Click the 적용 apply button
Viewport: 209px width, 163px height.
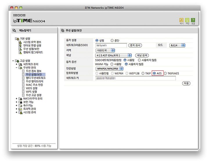tap(186, 83)
